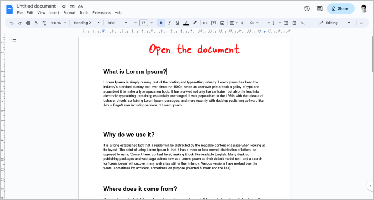This screenshot has width=374, height=200.
Task: Run spelling and grammar check icon
Action: [x=36, y=23]
